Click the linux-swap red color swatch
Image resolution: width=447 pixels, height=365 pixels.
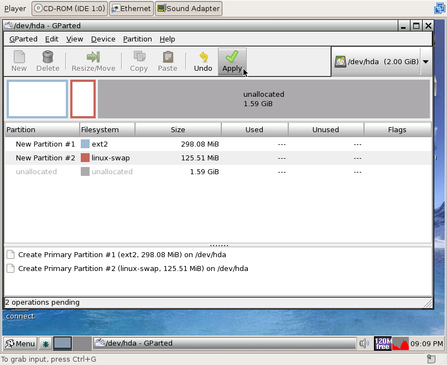(x=85, y=158)
